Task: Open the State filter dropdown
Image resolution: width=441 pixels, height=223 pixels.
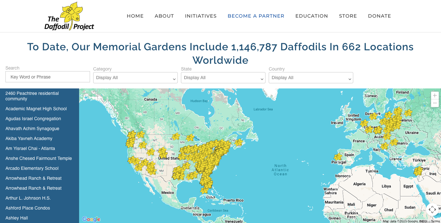Action: click(x=223, y=78)
